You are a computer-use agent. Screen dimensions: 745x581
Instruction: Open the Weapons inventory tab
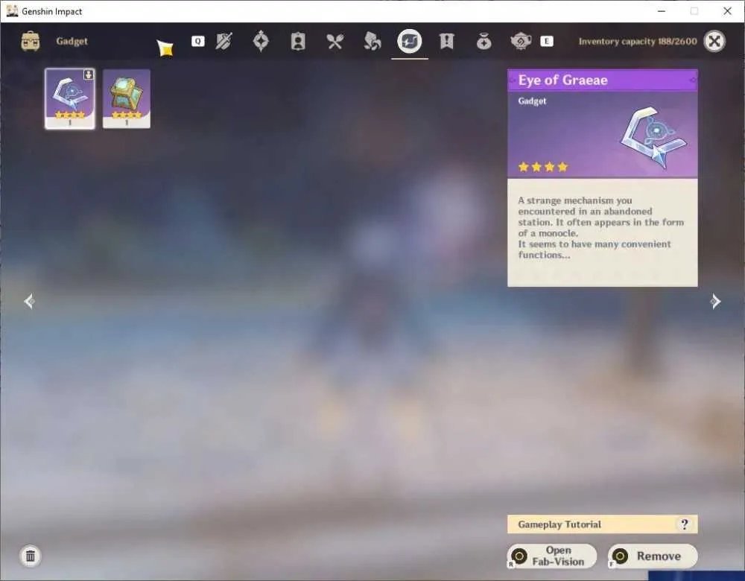tap(223, 41)
